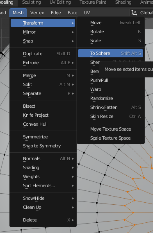This screenshot has width=153, height=233.
Task: Choose Symmetrize
Action: click(x=43, y=137)
